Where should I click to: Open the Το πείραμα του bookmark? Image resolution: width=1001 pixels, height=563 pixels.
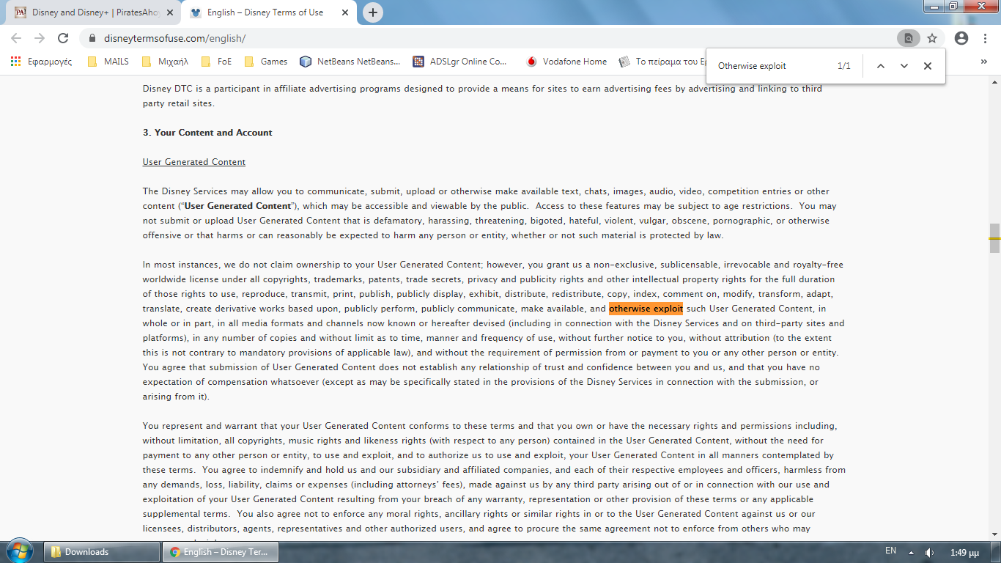[662, 62]
